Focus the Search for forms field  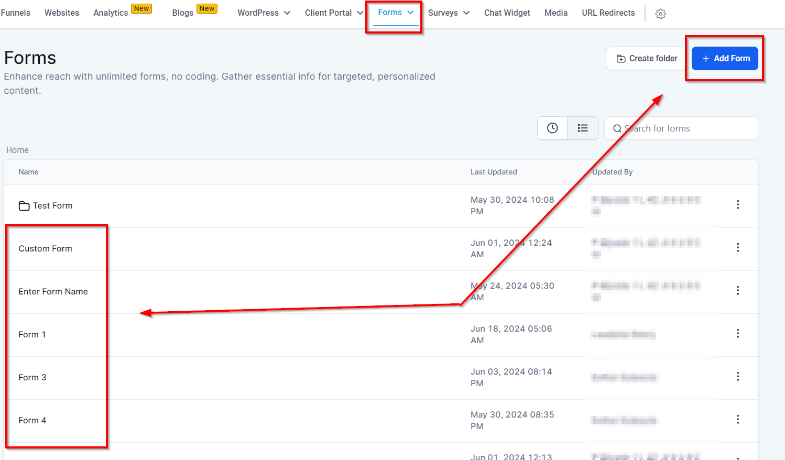pos(681,128)
